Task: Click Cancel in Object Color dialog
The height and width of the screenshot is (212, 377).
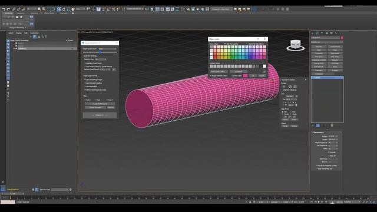Action: [x=262, y=76]
